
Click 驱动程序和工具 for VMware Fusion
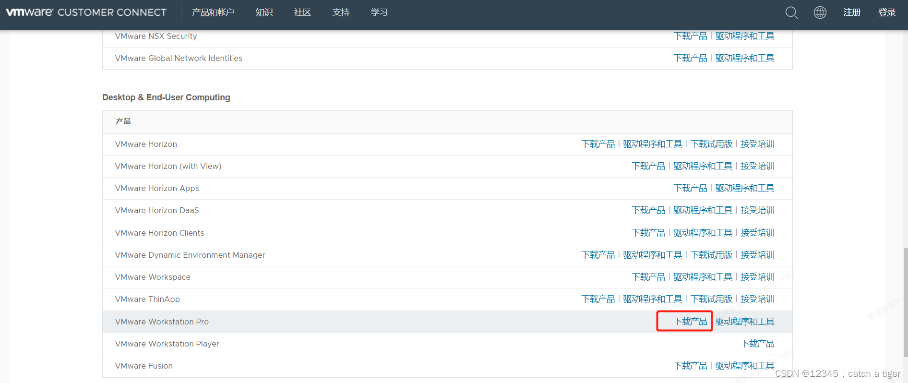[745, 366]
